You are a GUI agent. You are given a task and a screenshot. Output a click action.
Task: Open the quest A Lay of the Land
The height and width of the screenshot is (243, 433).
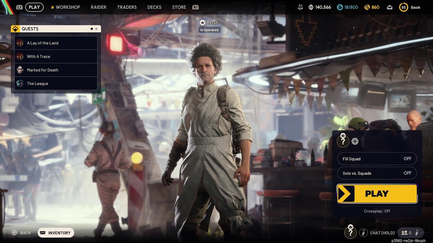click(56, 43)
